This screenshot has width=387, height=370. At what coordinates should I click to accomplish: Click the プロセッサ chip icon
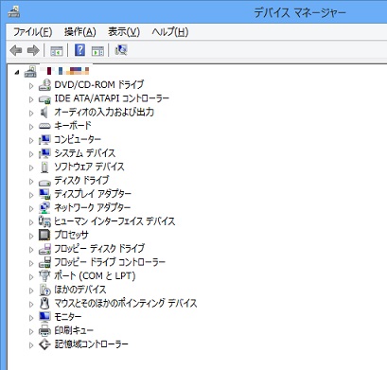pyautogui.click(x=44, y=235)
